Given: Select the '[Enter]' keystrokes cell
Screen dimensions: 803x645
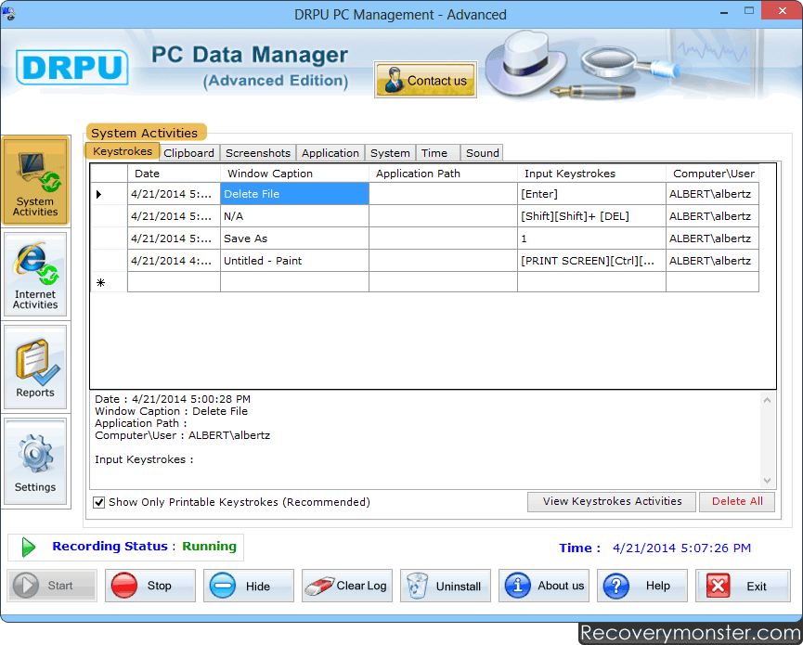Looking at the screenshot, I should point(591,194).
